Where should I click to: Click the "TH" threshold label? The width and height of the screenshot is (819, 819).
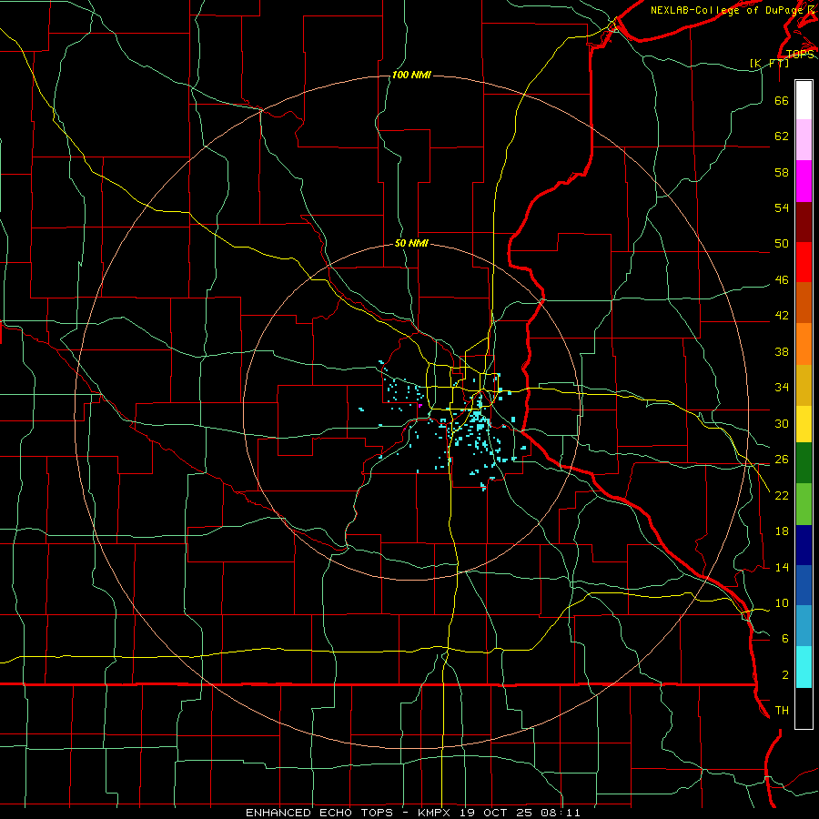782,711
